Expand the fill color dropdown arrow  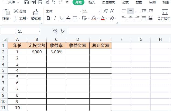(97, 18)
